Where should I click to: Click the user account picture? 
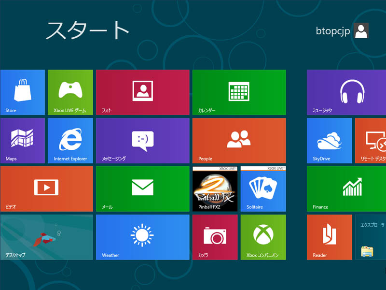pyautogui.click(x=361, y=31)
